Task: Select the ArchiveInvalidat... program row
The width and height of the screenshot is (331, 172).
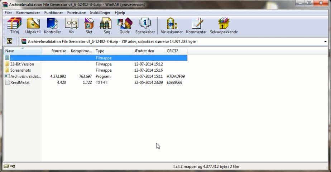Action: click(x=95, y=76)
